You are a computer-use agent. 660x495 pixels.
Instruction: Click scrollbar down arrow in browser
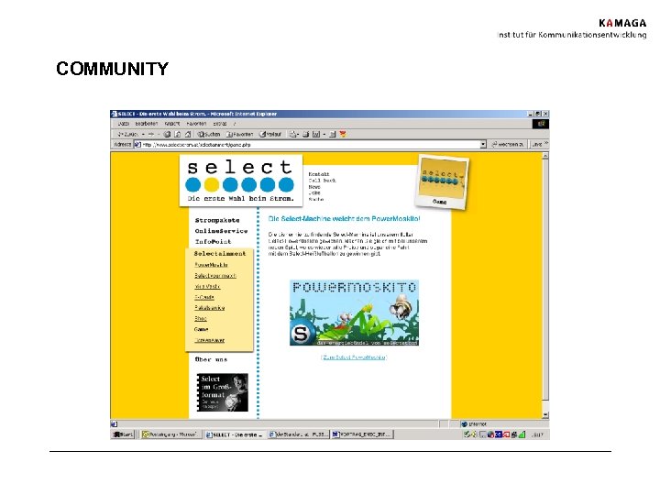(x=545, y=414)
